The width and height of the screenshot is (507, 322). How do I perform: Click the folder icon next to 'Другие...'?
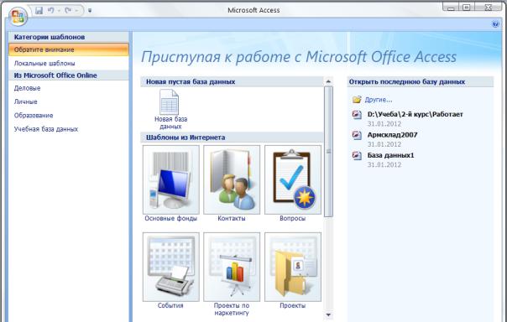pyautogui.click(x=357, y=100)
